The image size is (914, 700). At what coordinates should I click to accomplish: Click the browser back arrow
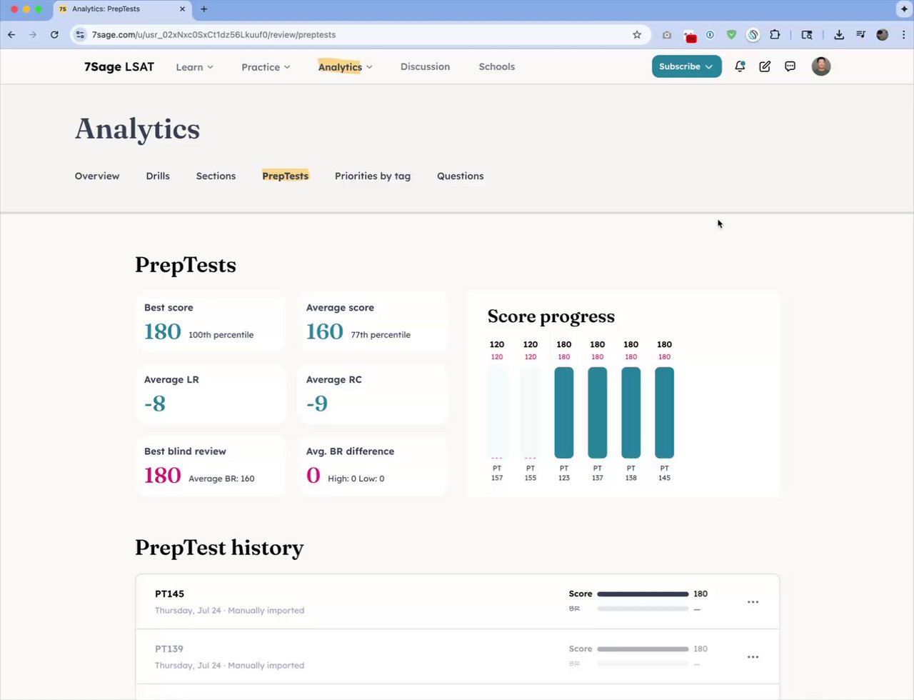click(x=11, y=34)
